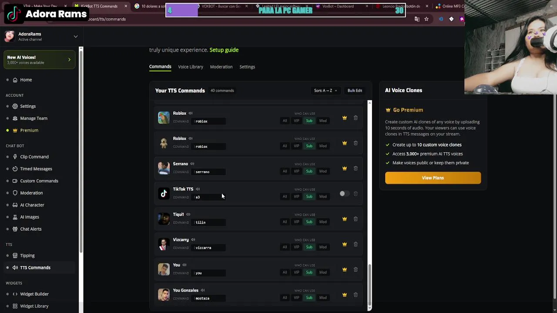
Task: Switch to VoxBot Dashboard browser tab
Action: click(x=342, y=6)
